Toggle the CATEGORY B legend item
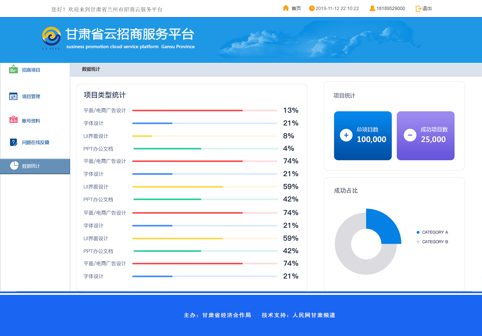 [x=432, y=242]
